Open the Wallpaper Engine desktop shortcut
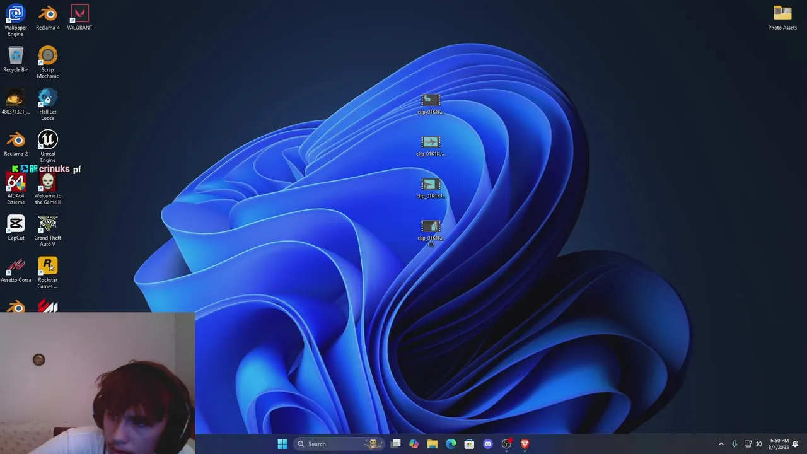This screenshot has height=454, width=807. (16, 20)
